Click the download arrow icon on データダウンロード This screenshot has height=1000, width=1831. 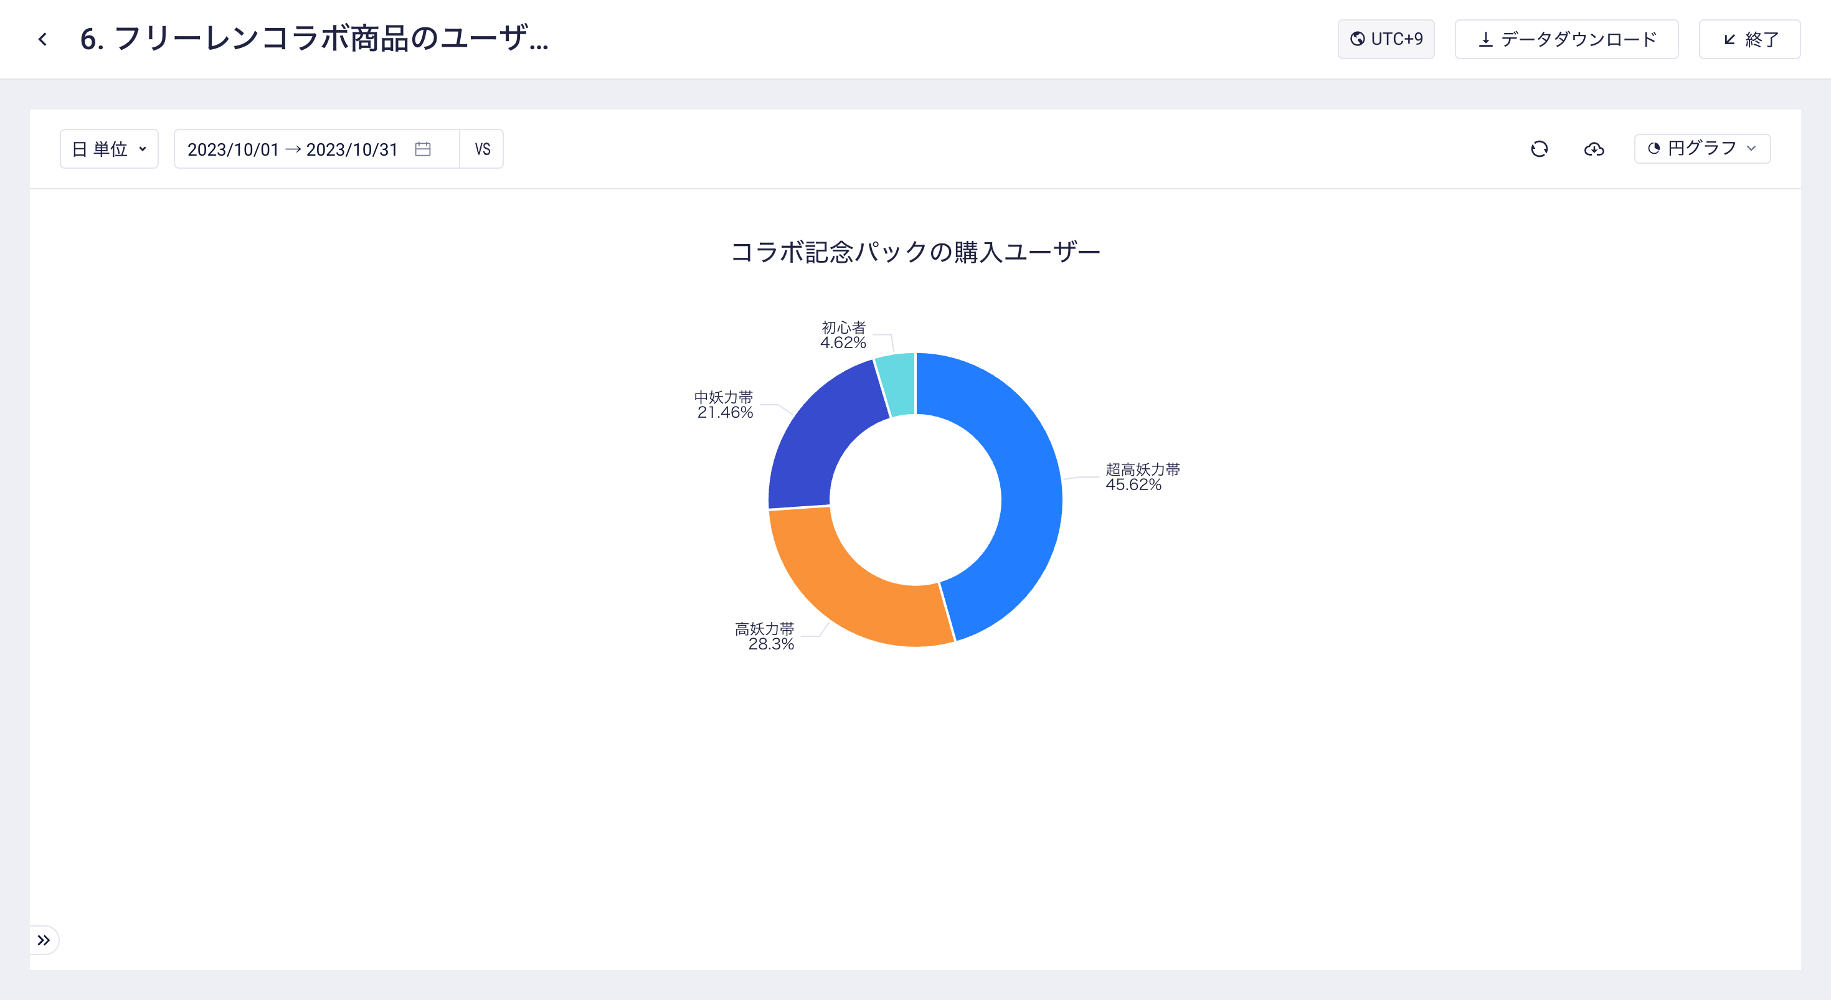coord(1485,39)
